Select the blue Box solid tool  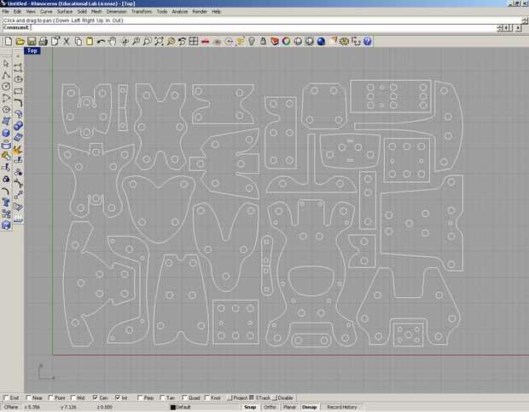[x=6, y=133]
